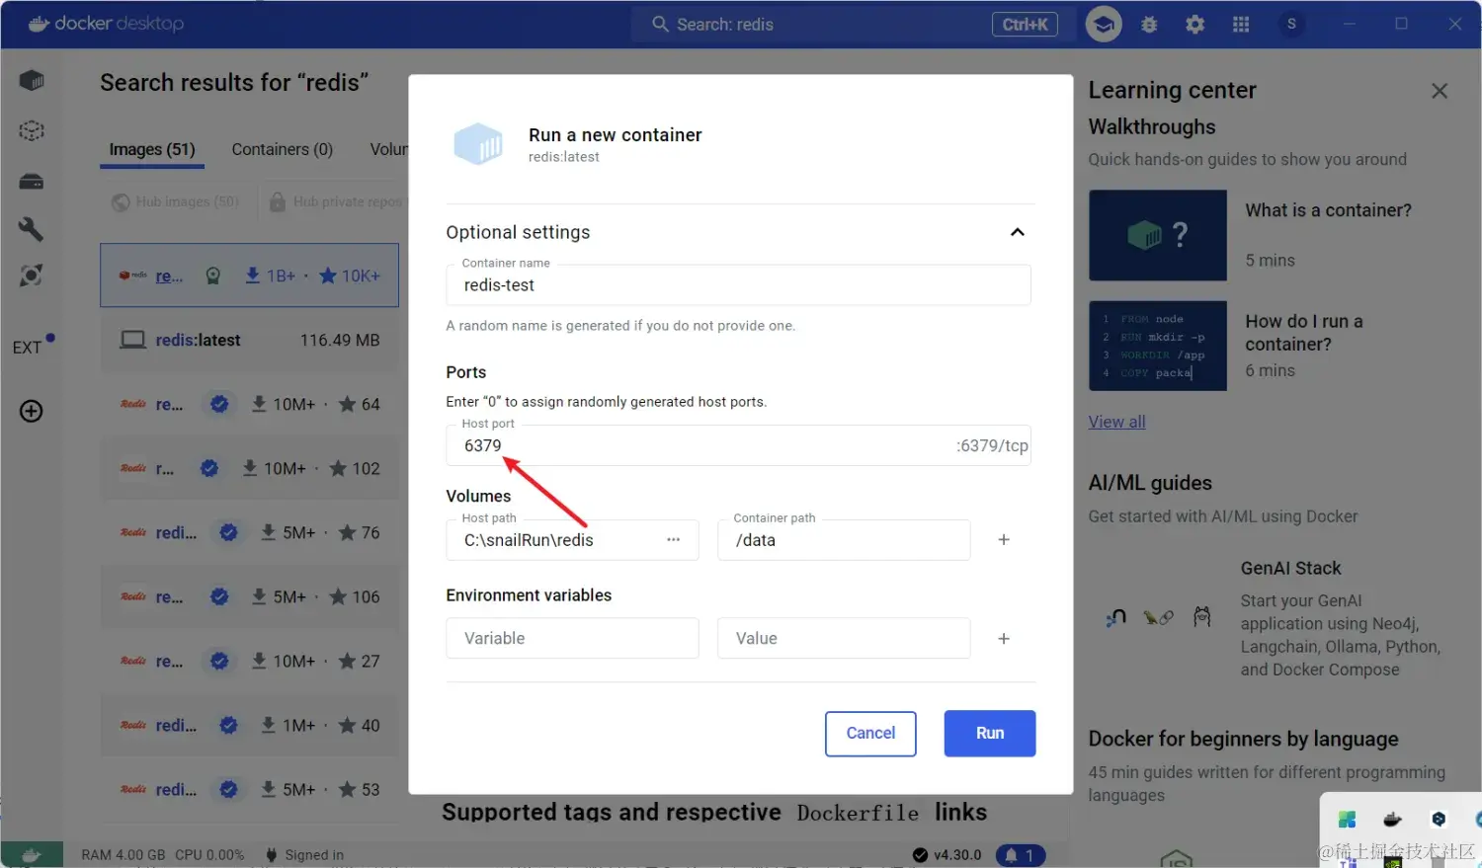Select the top redis result with 1B+ downloads

[x=249, y=276]
